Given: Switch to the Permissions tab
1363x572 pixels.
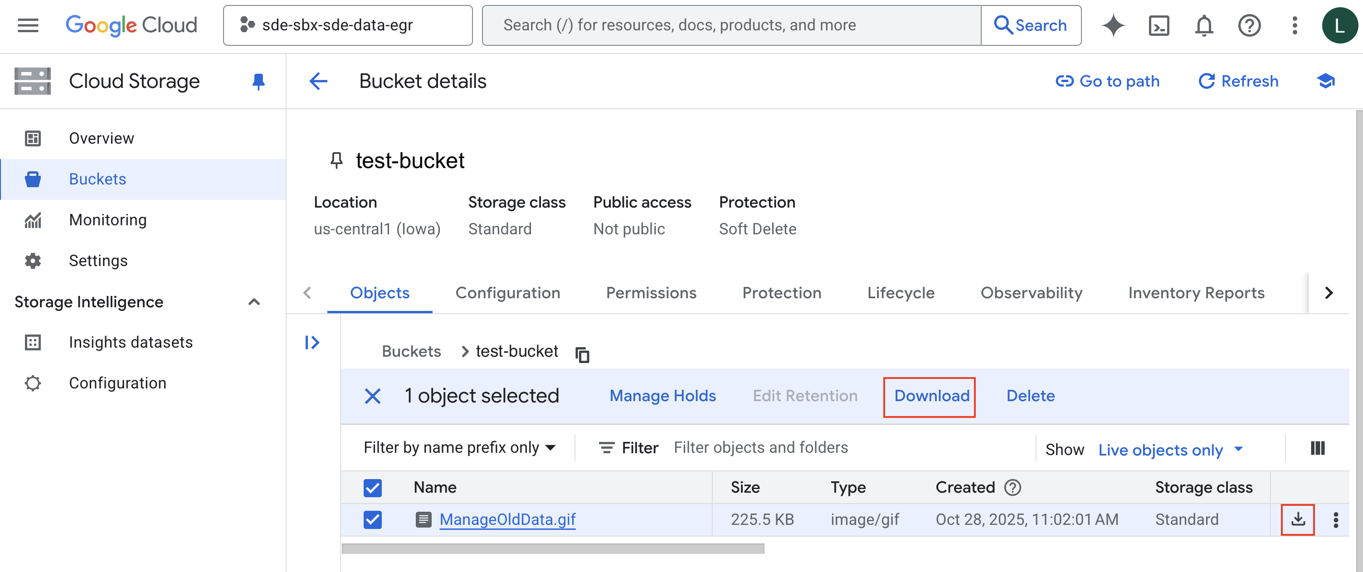Looking at the screenshot, I should pos(651,293).
